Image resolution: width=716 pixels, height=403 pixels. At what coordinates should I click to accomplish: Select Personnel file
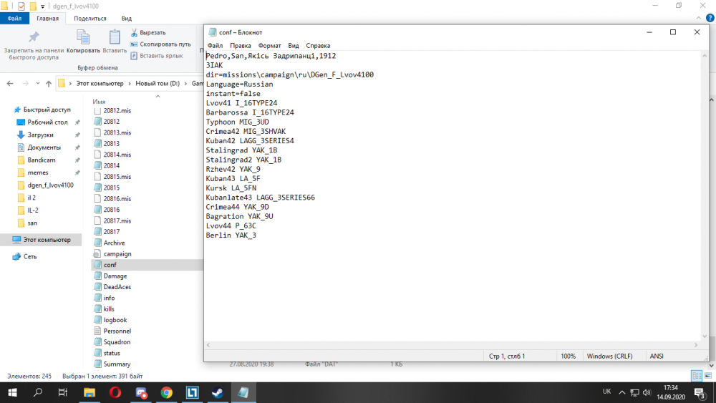[x=112, y=331]
